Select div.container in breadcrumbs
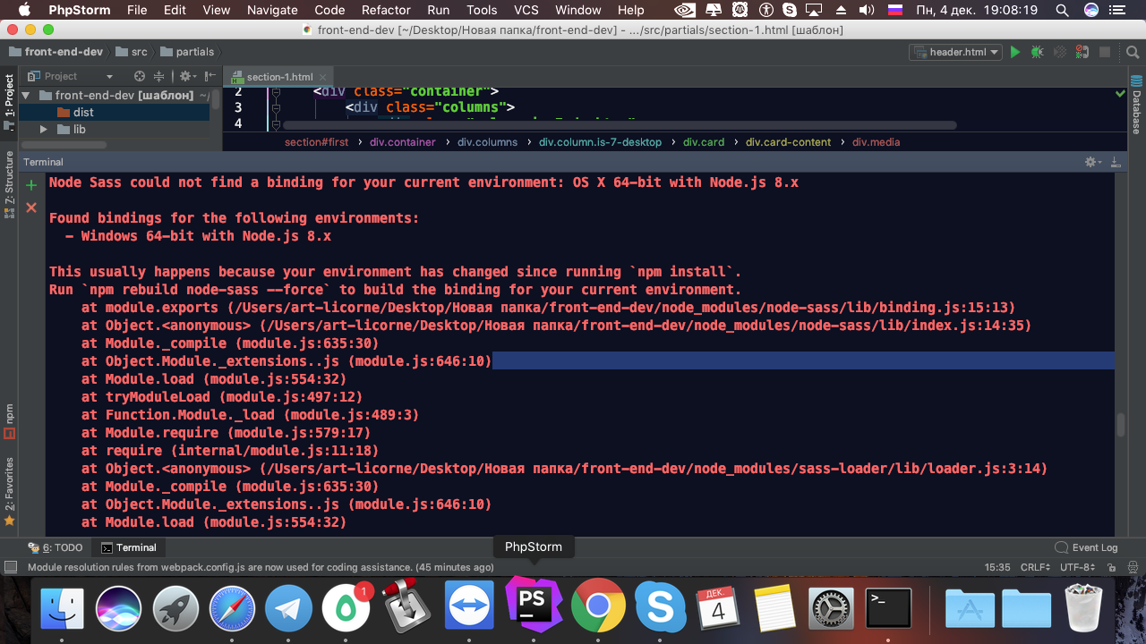This screenshot has height=644, width=1146. (x=403, y=142)
